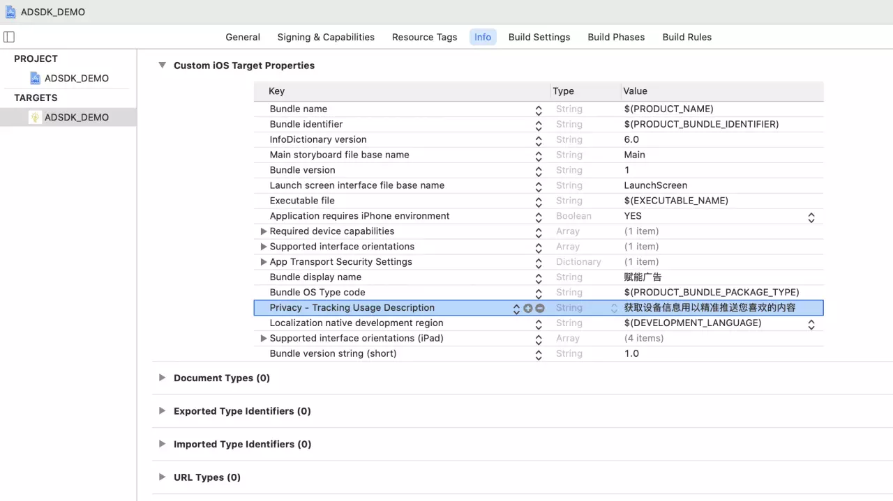Expand App Transport Security Settings dictionary
Image resolution: width=893 pixels, height=501 pixels.
point(264,262)
